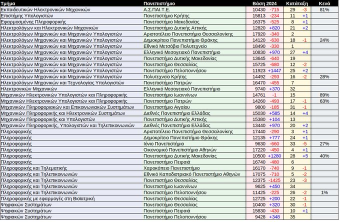This screenshot has width=340, height=222.
Task: Click the 27% vacancy value
Action: pos(324,143)
